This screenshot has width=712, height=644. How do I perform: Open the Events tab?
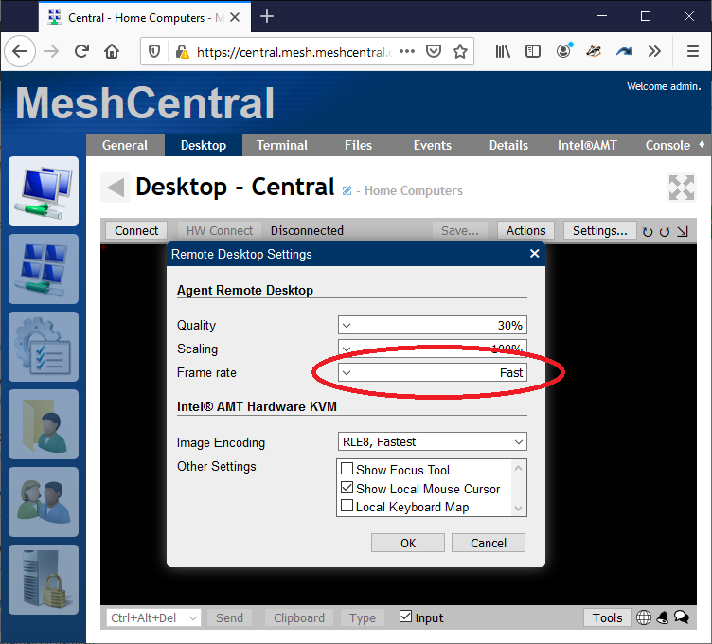[433, 145]
